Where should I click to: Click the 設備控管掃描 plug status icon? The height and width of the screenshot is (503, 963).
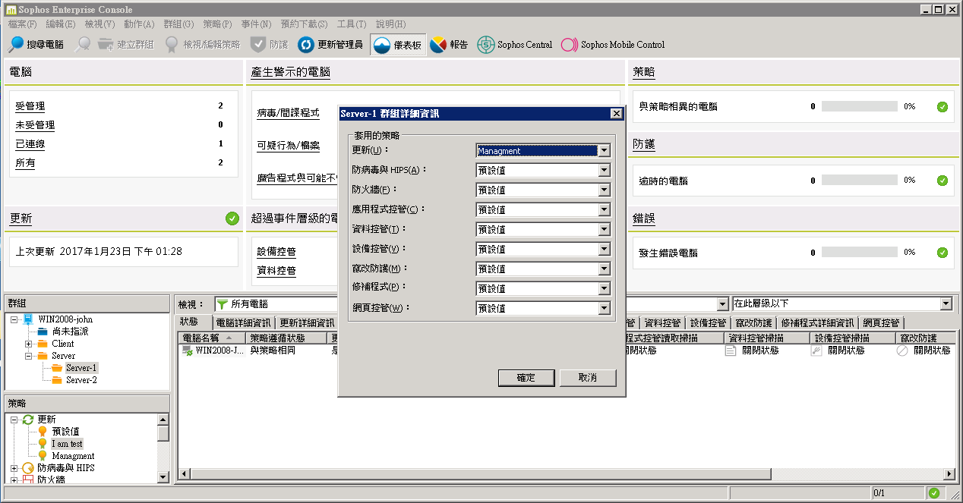click(x=816, y=351)
